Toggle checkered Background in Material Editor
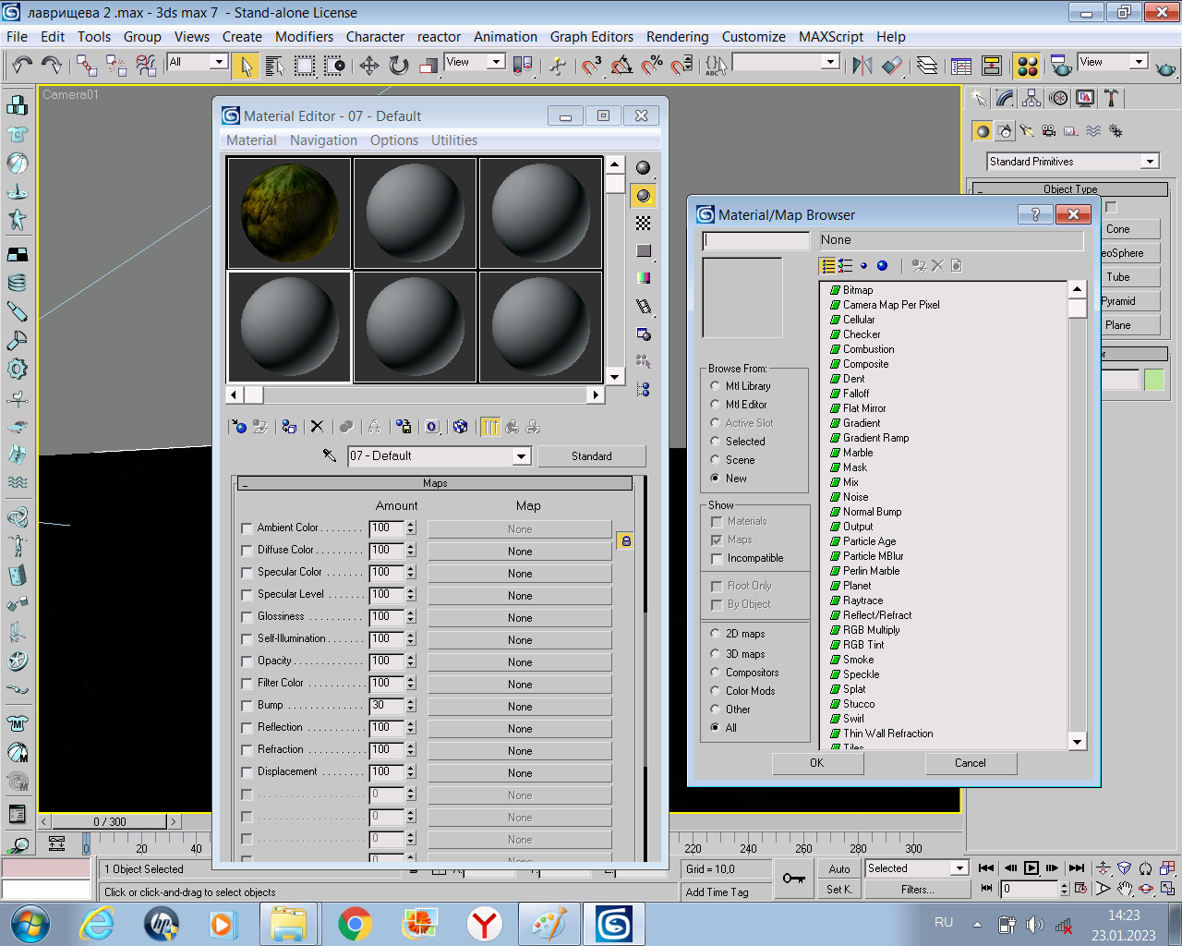 644,223
